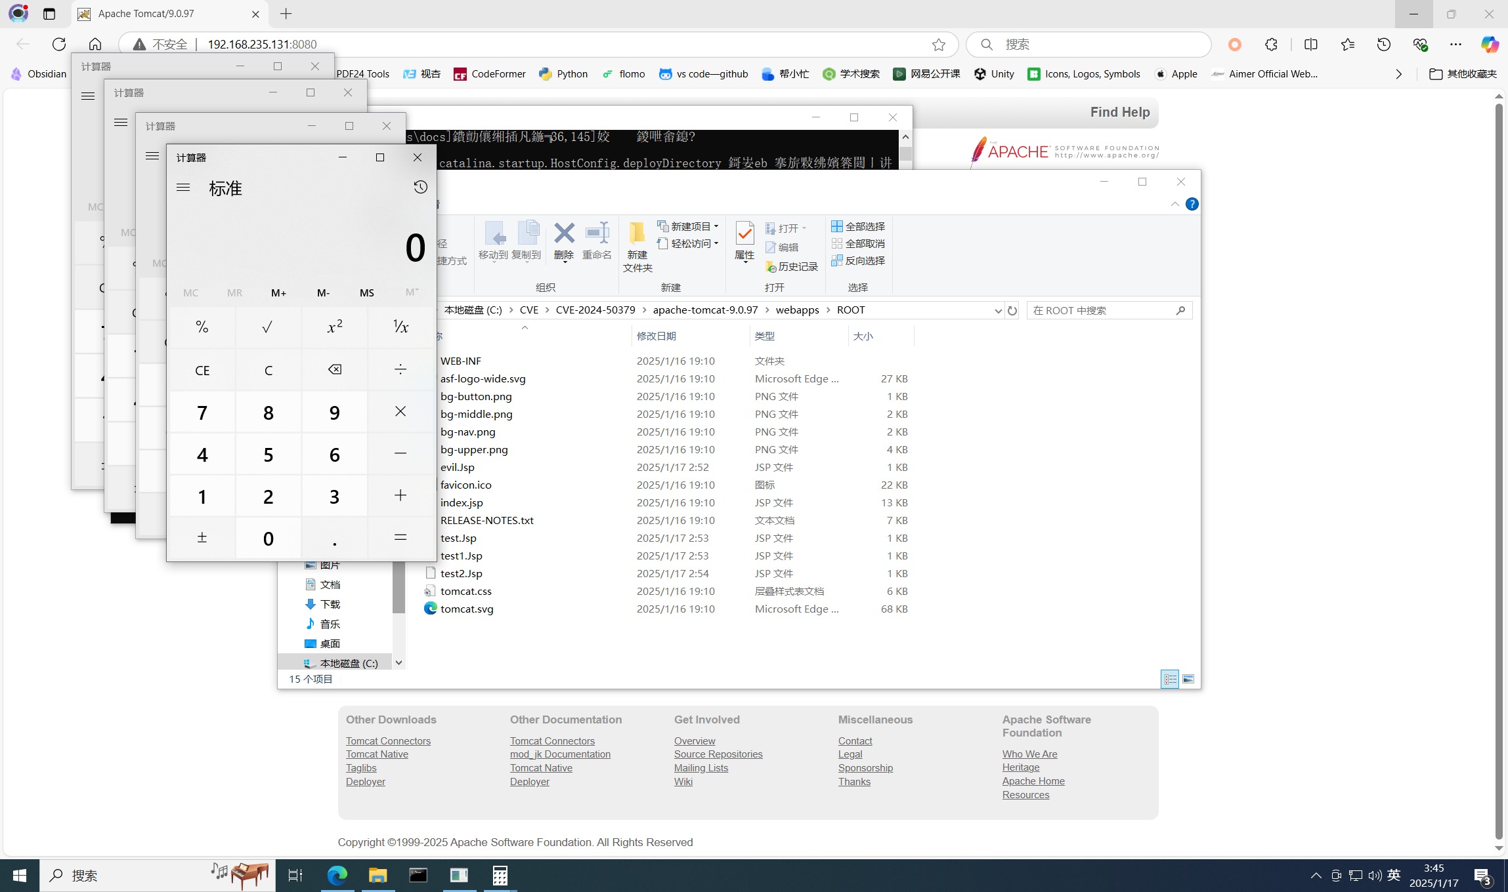
Task: Open calculator hamburger navigation menu
Action: [183, 188]
